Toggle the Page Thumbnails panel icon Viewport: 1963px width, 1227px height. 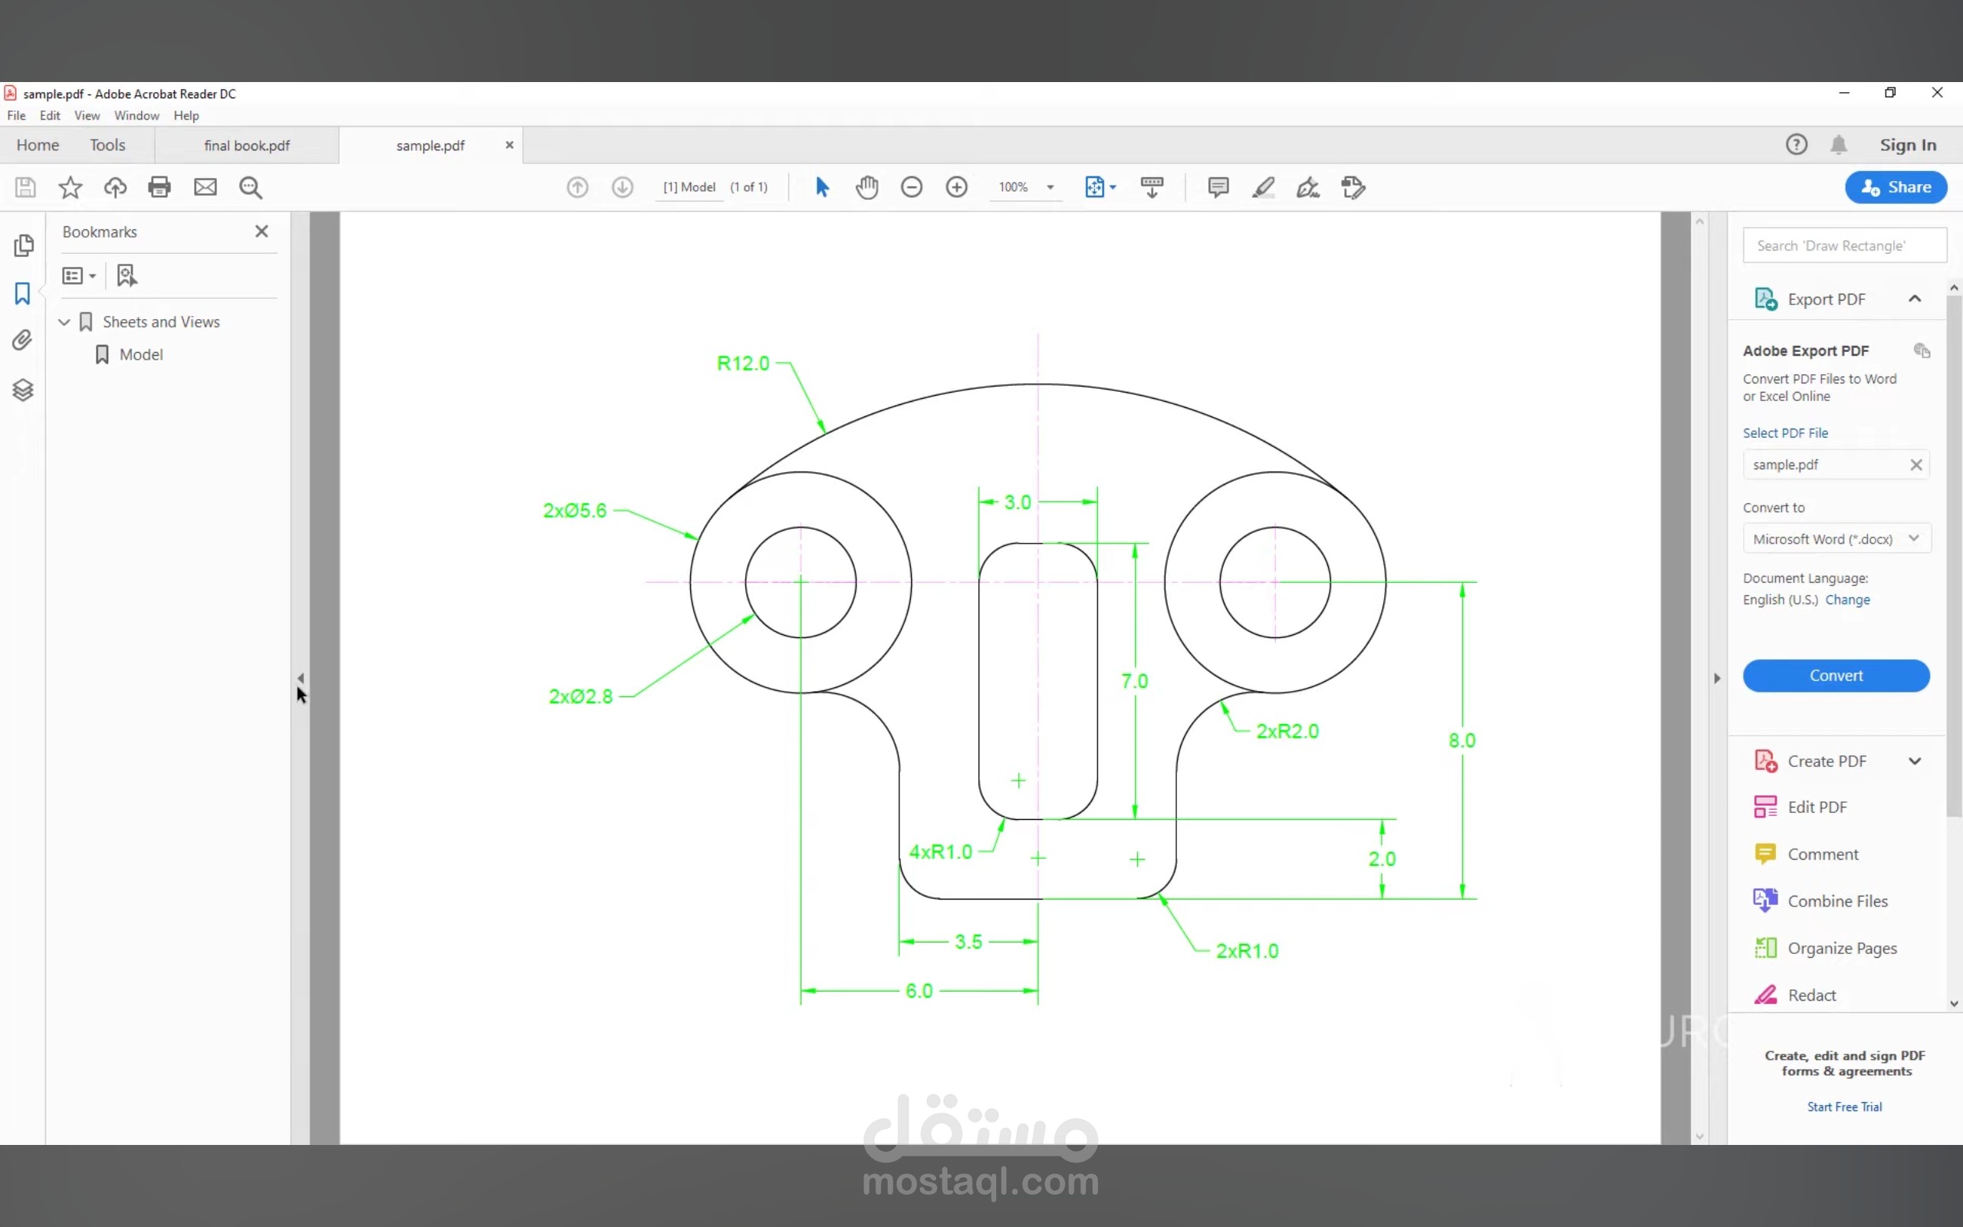pos(24,245)
